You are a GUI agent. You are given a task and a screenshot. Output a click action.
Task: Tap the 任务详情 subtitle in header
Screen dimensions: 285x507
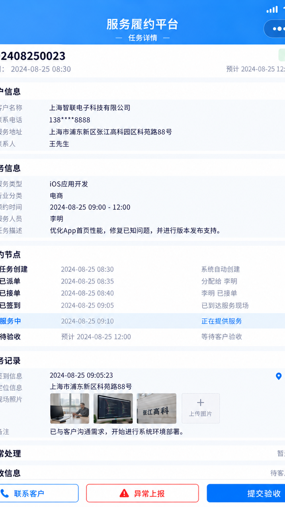pos(142,38)
